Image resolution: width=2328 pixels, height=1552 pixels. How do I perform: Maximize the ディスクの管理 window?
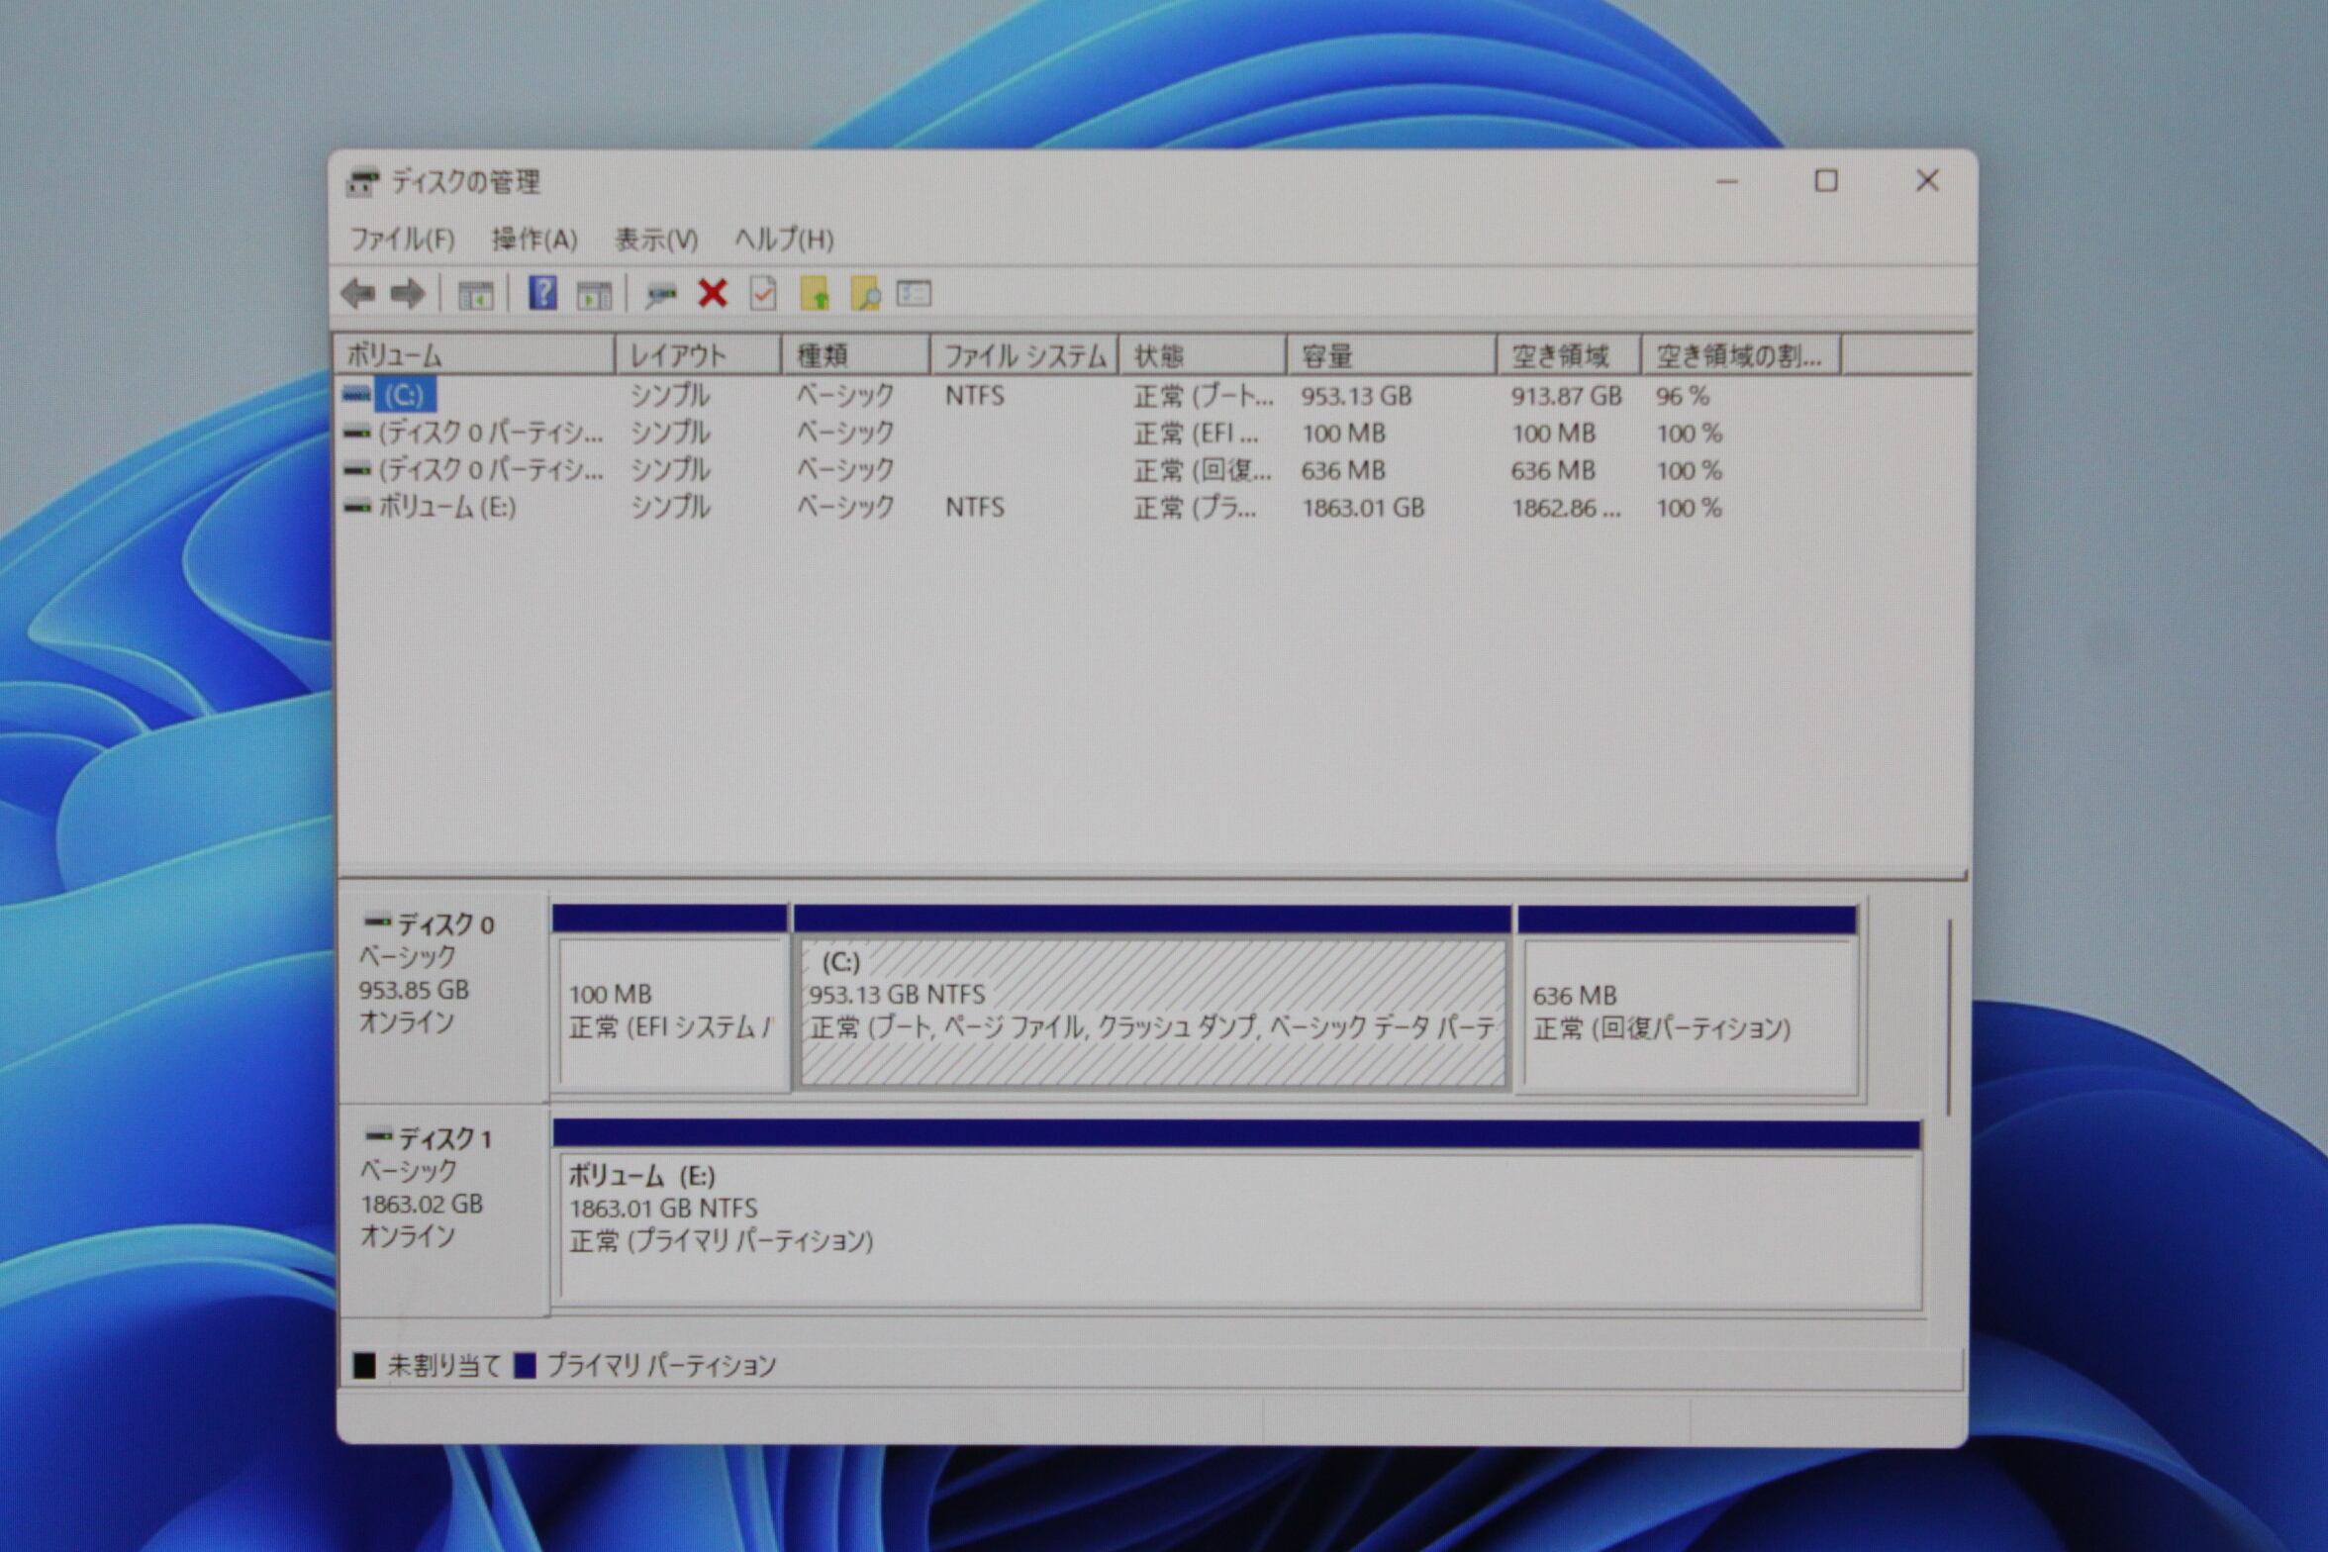click(1826, 181)
